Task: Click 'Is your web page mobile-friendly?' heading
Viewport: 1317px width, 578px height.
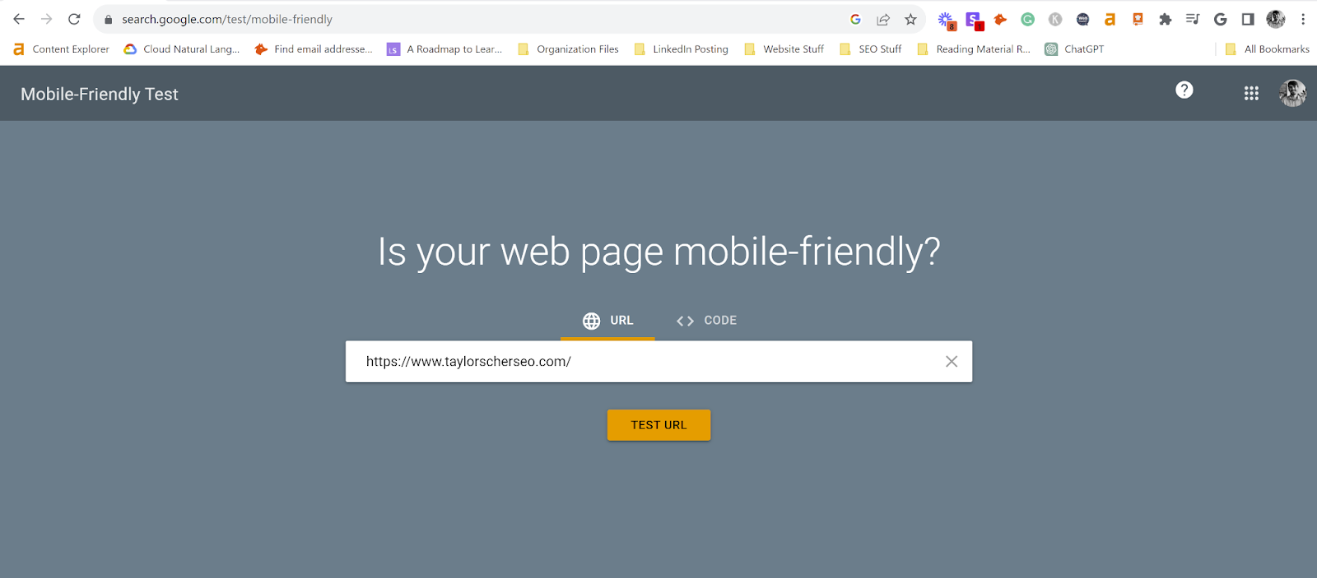Action: click(658, 252)
